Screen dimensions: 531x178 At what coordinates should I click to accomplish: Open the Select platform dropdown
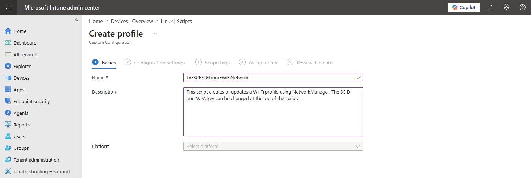coord(273,146)
